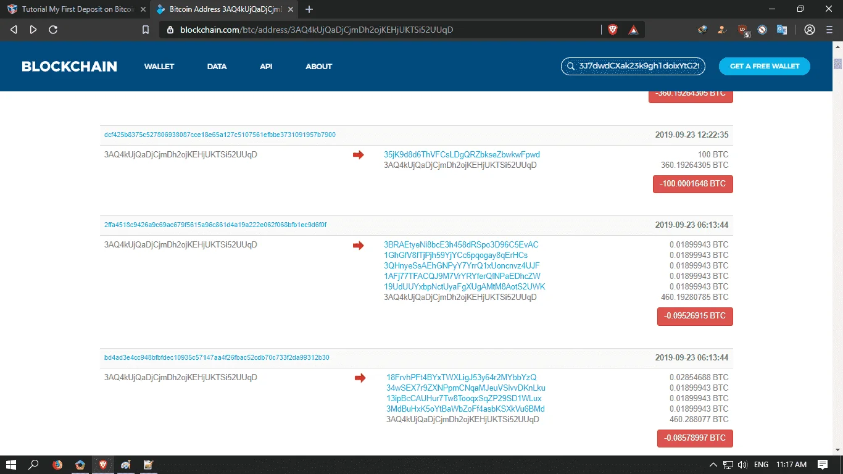
Task: Close the Bitcoin Address tab
Action: click(x=291, y=9)
